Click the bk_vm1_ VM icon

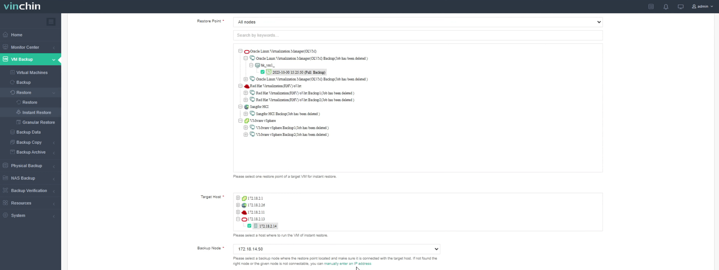point(257,65)
